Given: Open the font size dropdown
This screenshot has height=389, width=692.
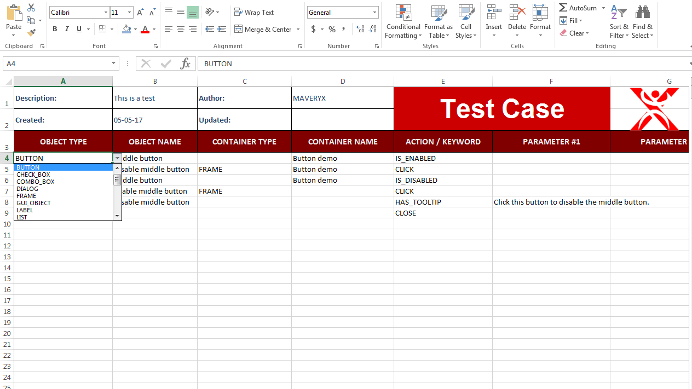Looking at the screenshot, I should coord(129,11).
